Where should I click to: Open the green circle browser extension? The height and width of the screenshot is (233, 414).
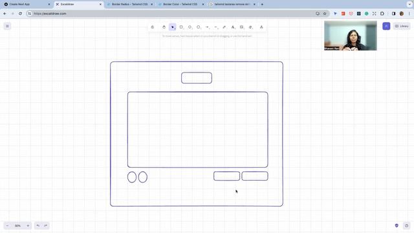(x=367, y=14)
